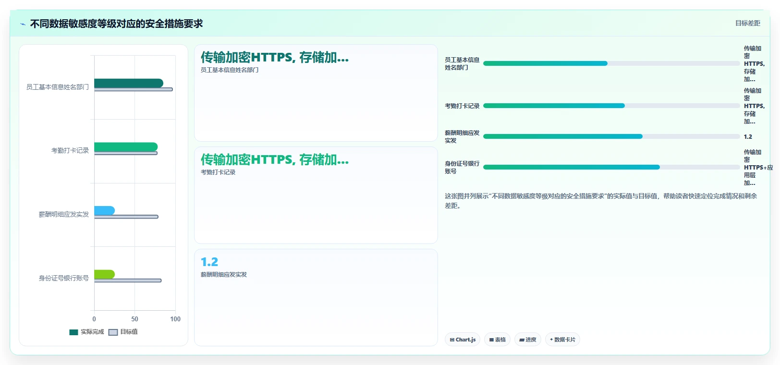
Task: Click the progress bar for 考勤打卡记录
Action: pyautogui.click(x=611, y=106)
